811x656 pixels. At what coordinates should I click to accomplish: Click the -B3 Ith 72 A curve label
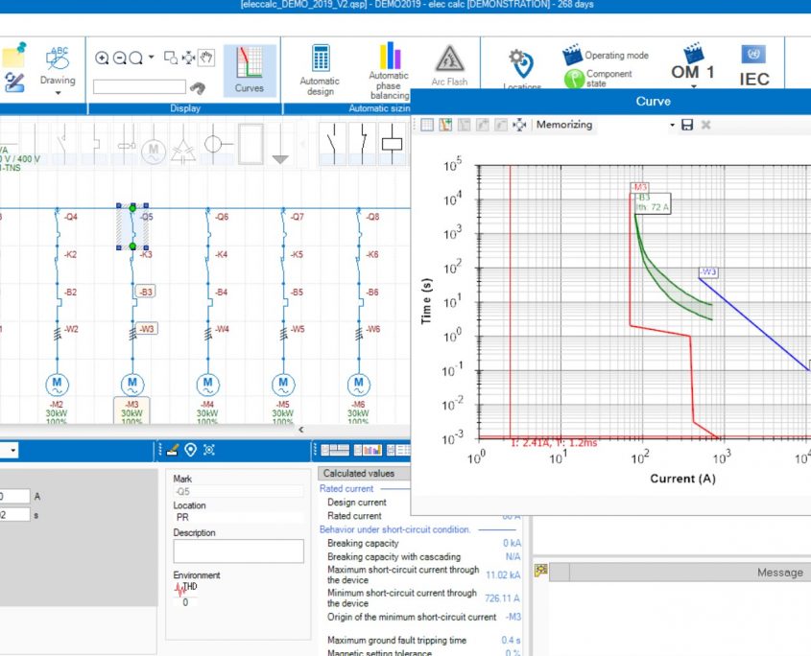coord(653,202)
